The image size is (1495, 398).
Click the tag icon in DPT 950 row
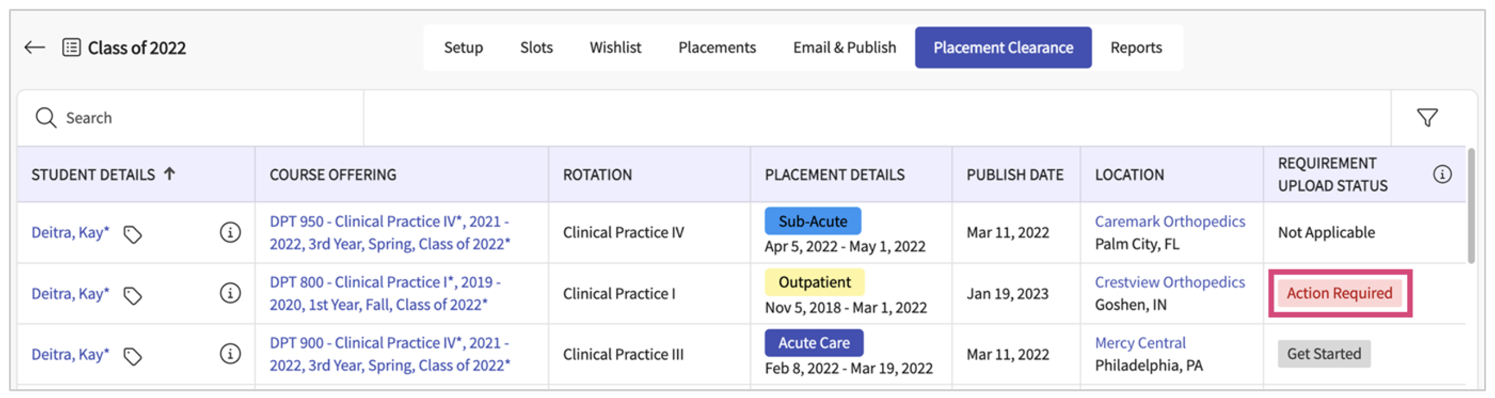[x=133, y=234]
